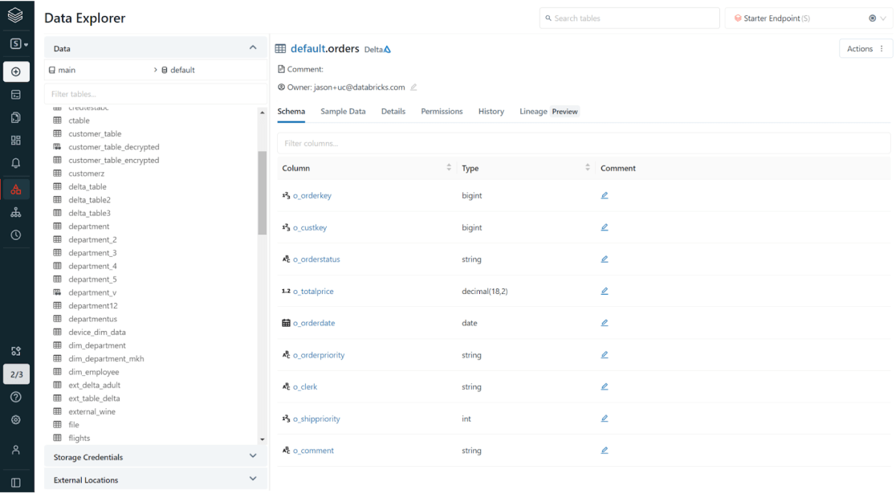Open the Settings gear icon
896x494 pixels.
point(16,419)
